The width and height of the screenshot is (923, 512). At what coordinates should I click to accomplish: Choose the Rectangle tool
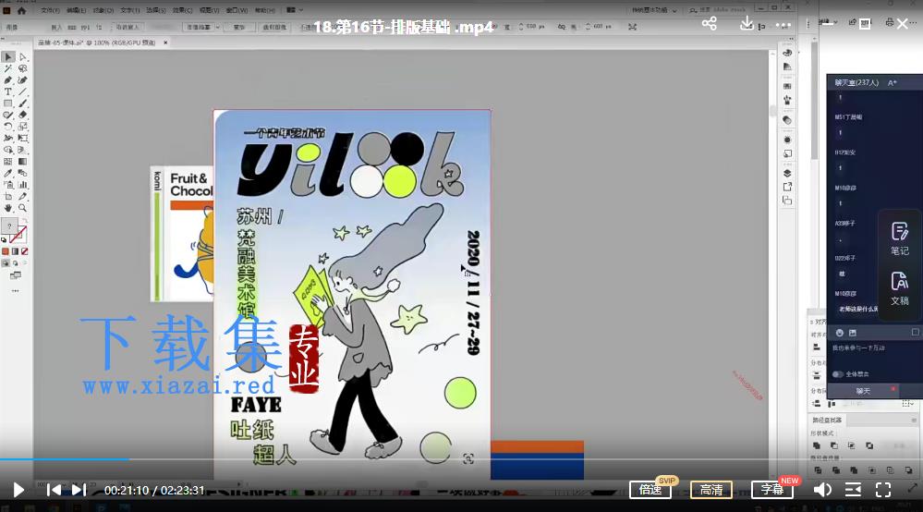tap(8, 104)
